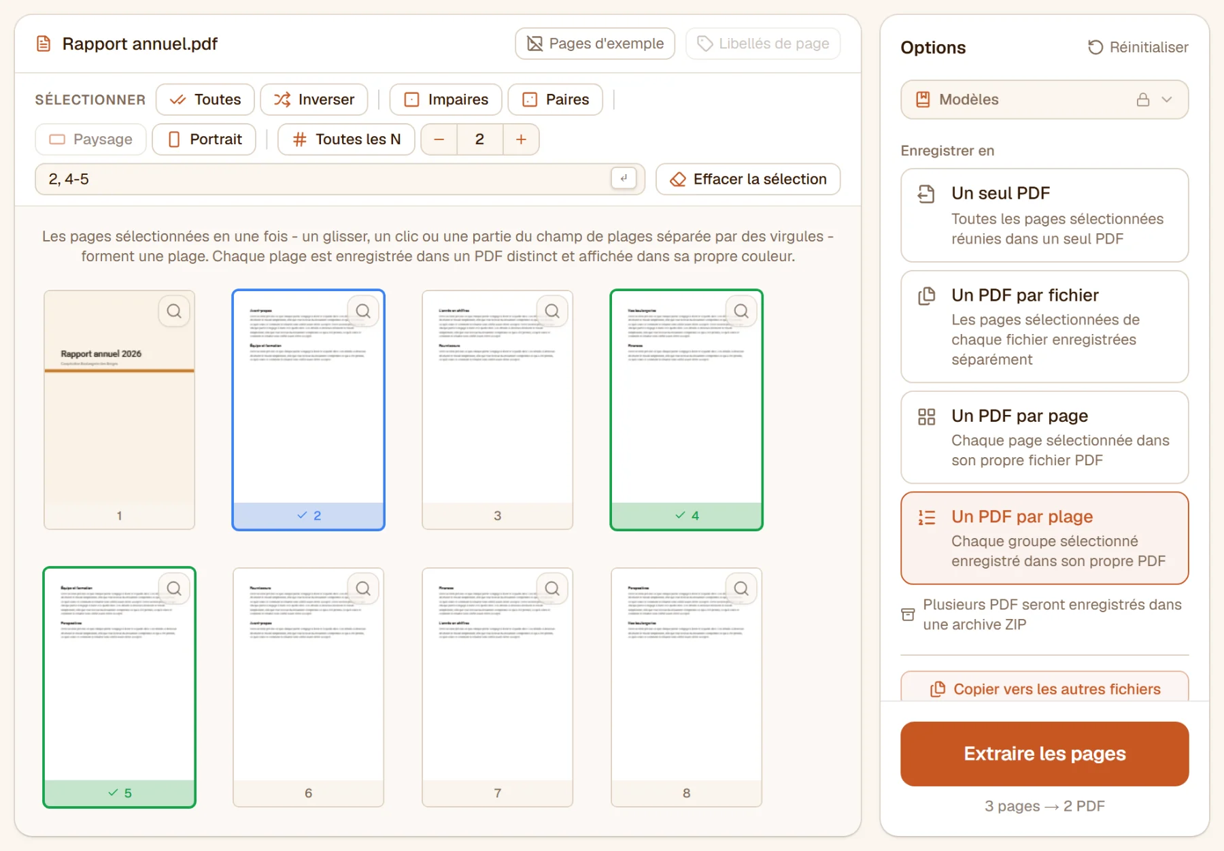This screenshot has width=1224, height=851.
Task: Magnify page 8 thumbnail preview
Action: [741, 588]
